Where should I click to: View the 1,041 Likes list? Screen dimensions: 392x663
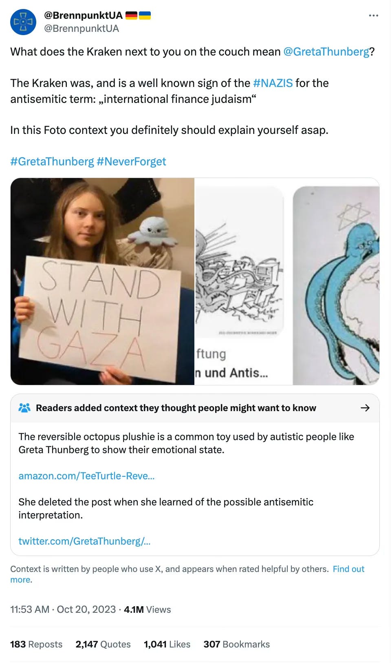click(167, 644)
